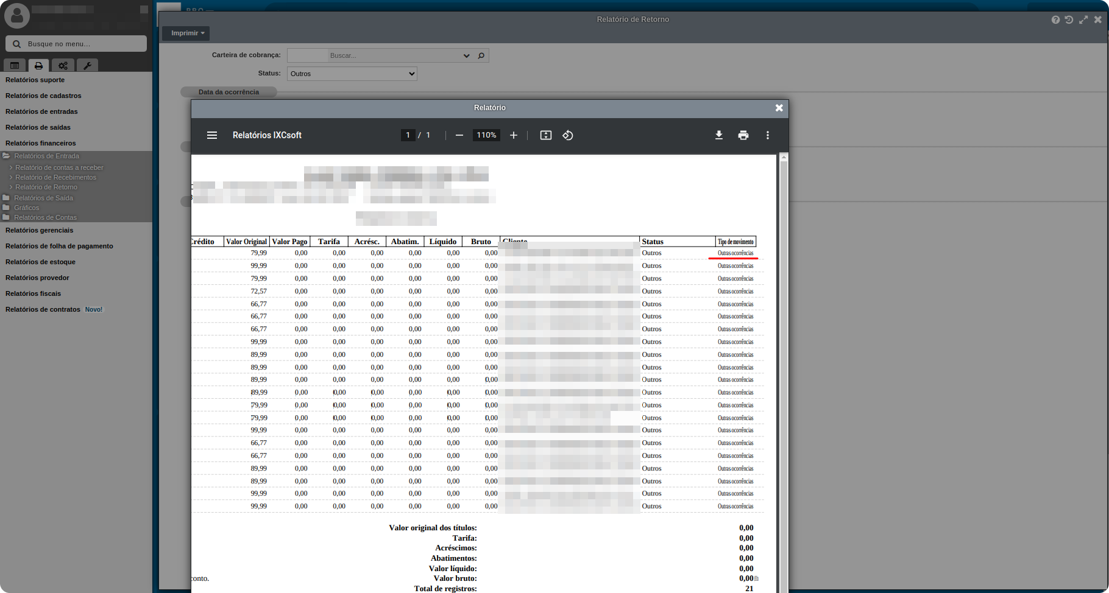The image size is (1109, 593).
Task: Click the Data da ocorrência section header
Action: (229, 92)
